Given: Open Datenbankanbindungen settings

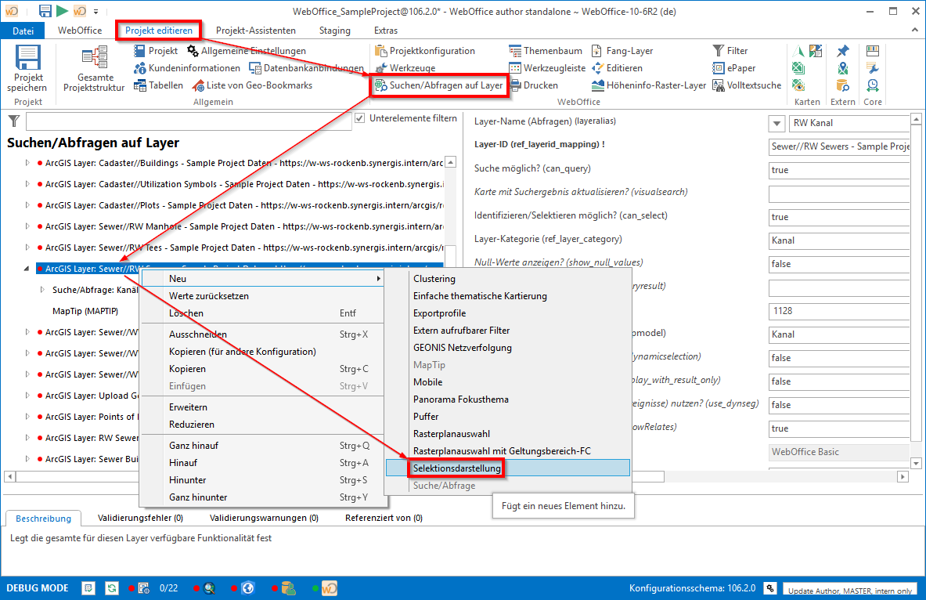Looking at the screenshot, I should [300, 68].
